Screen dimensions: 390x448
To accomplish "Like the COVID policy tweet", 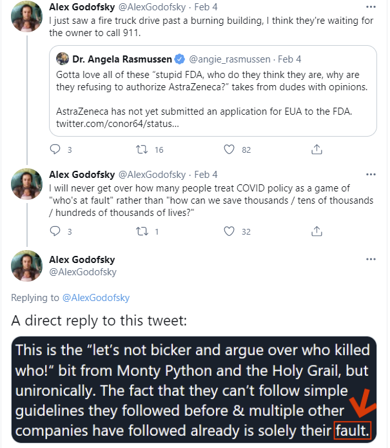I will pos(229,231).
